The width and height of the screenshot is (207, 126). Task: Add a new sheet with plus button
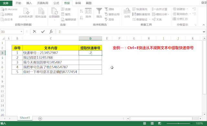(40, 119)
